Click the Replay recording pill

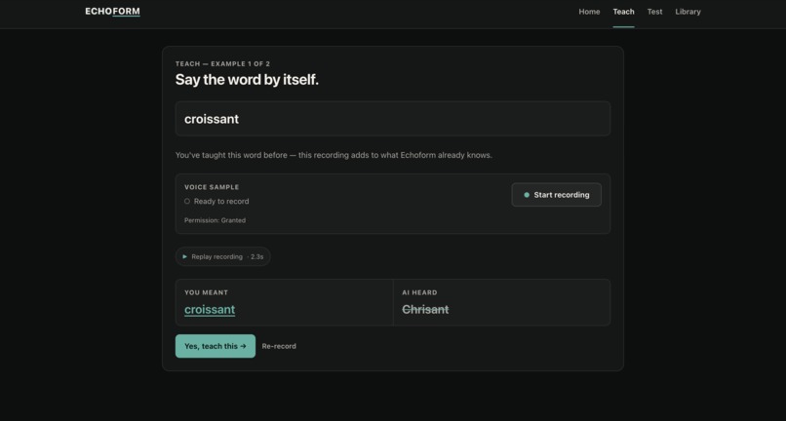tap(222, 256)
